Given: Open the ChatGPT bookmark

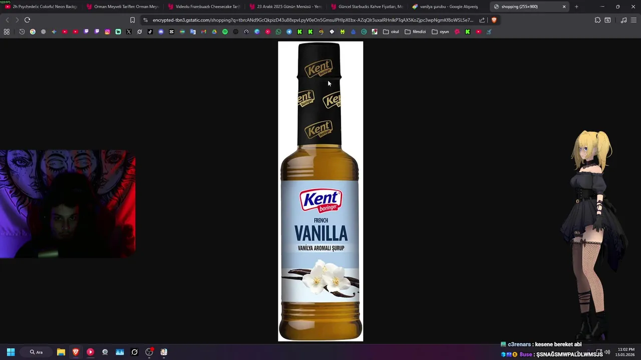Looking at the screenshot, I should point(43,31).
